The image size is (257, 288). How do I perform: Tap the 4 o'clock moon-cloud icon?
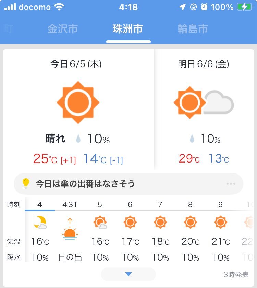tap(40, 223)
